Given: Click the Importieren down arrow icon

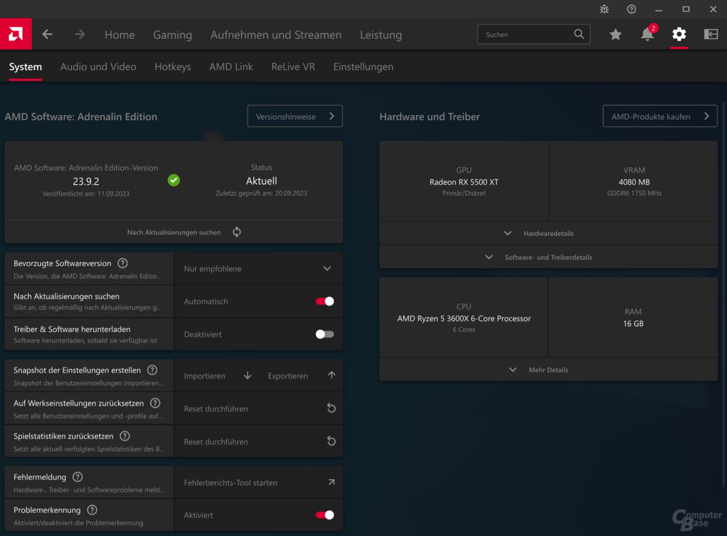Looking at the screenshot, I should (x=247, y=376).
